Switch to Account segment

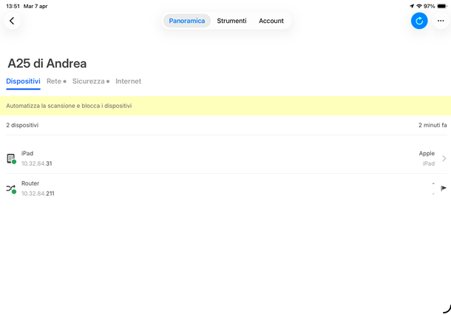pyautogui.click(x=271, y=21)
